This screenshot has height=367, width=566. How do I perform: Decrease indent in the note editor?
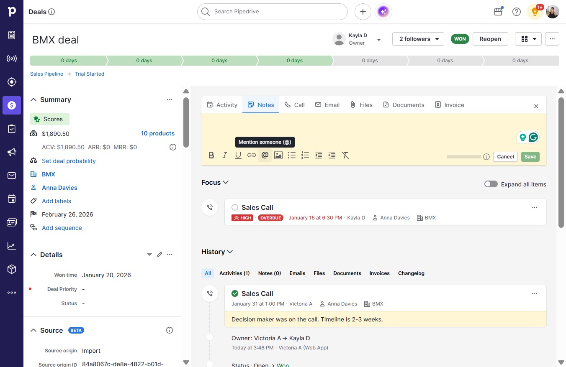tap(319, 155)
